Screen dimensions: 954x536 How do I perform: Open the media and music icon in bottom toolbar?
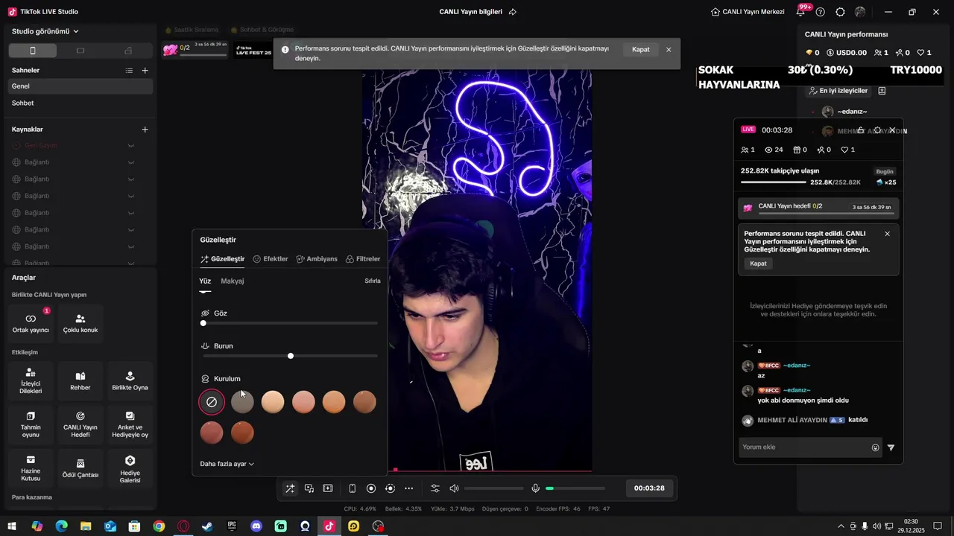(309, 488)
